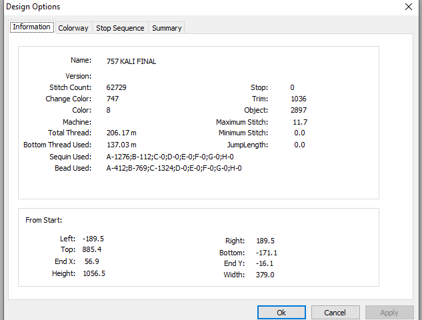Click the Sequin Used values line
Image resolution: width=422 pixels, height=320 pixels.
click(170, 157)
